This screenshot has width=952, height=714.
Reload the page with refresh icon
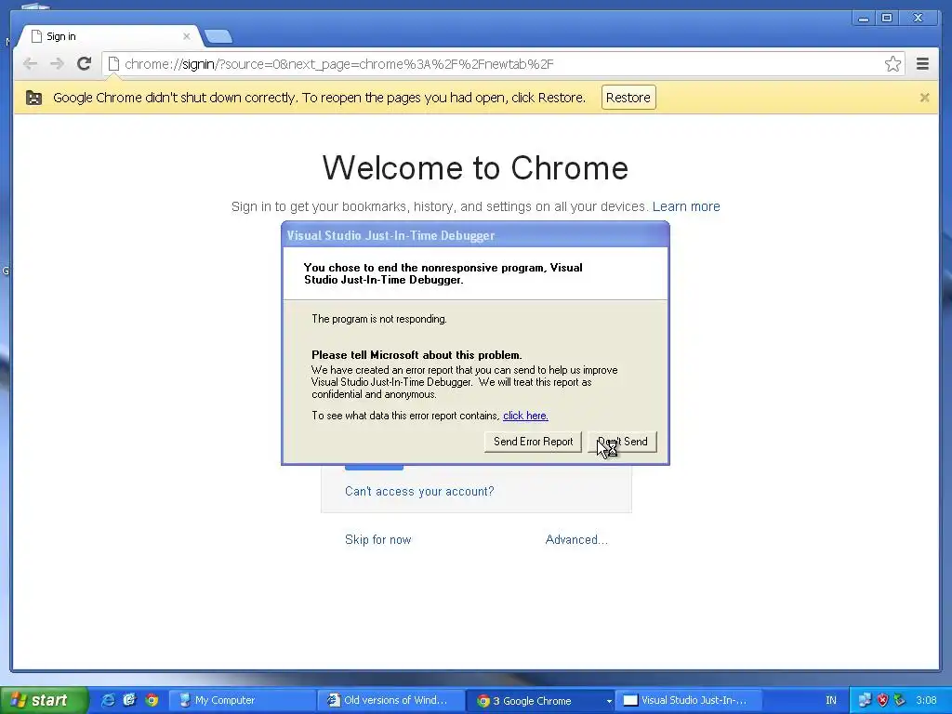[84, 64]
